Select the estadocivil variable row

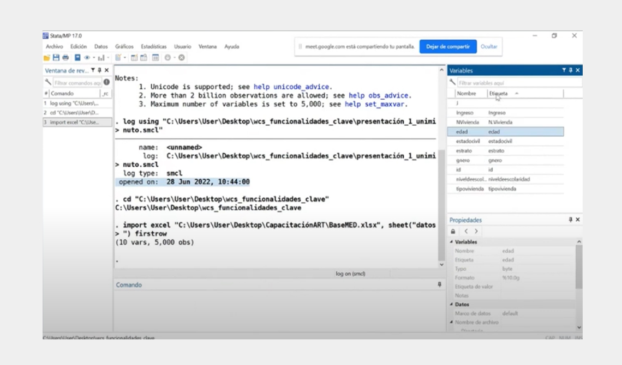pyautogui.click(x=505, y=141)
